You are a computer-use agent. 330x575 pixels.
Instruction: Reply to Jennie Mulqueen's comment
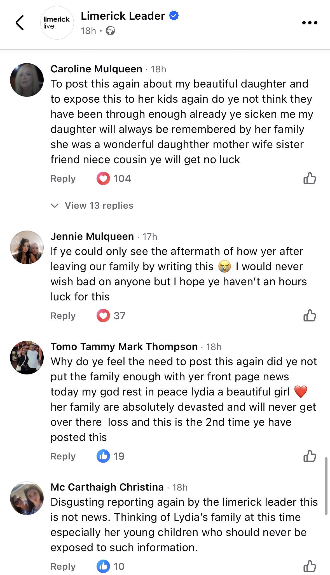(63, 316)
